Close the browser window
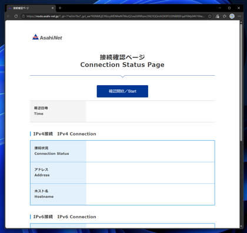The image size is (247, 233). pyautogui.click(x=239, y=8)
